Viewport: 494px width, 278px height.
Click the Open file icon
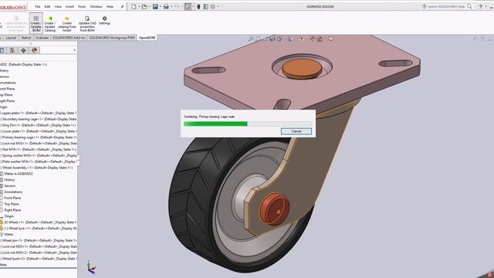tap(144, 6)
